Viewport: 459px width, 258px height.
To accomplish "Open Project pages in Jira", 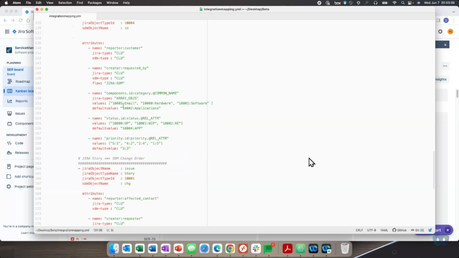I will pyautogui.click(x=24, y=167).
